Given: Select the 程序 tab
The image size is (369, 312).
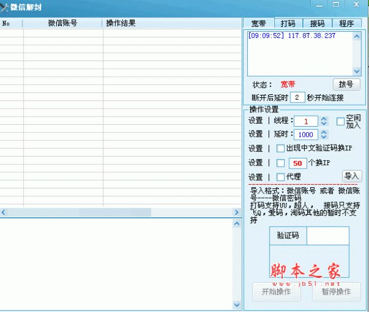Looking at the screenshot, I should [x=347, y=23].
